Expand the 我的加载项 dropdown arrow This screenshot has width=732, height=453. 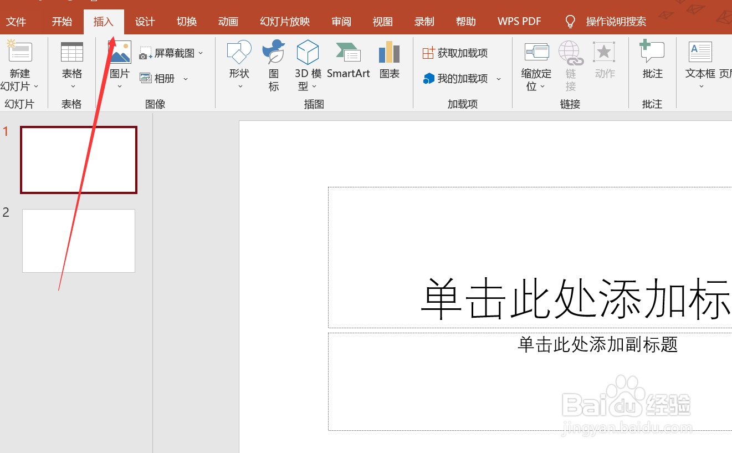pos(498,78)
